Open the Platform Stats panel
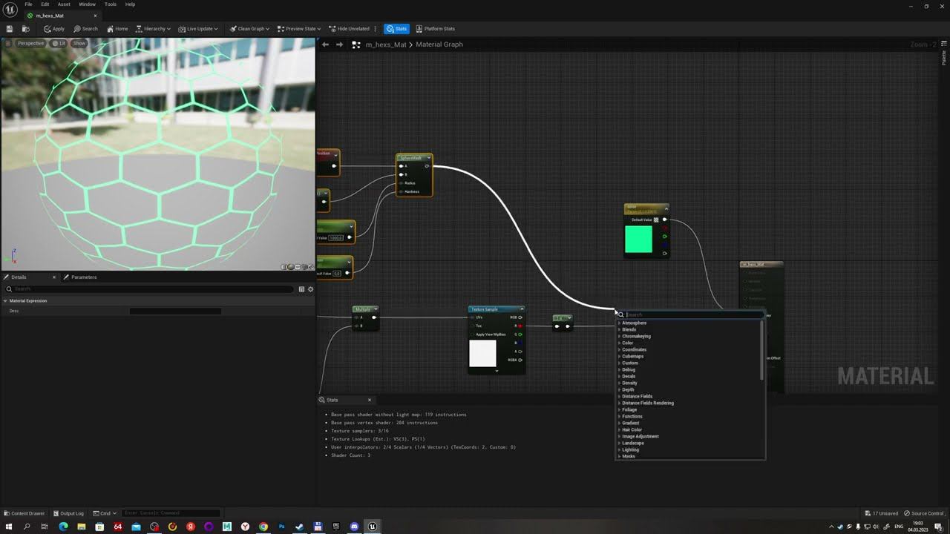Viewport: 950px width, 534px height. [436, 29]
